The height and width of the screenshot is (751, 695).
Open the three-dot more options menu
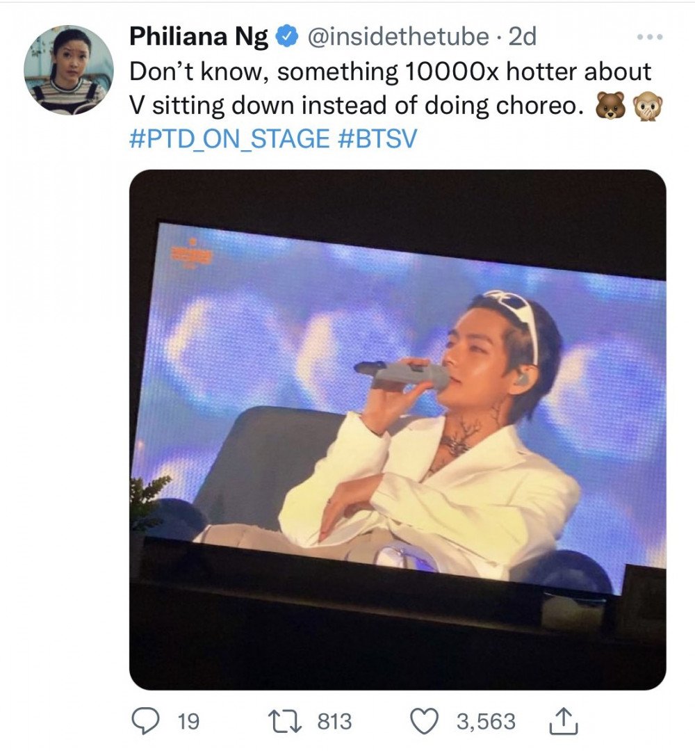click(x=650, y=37)
